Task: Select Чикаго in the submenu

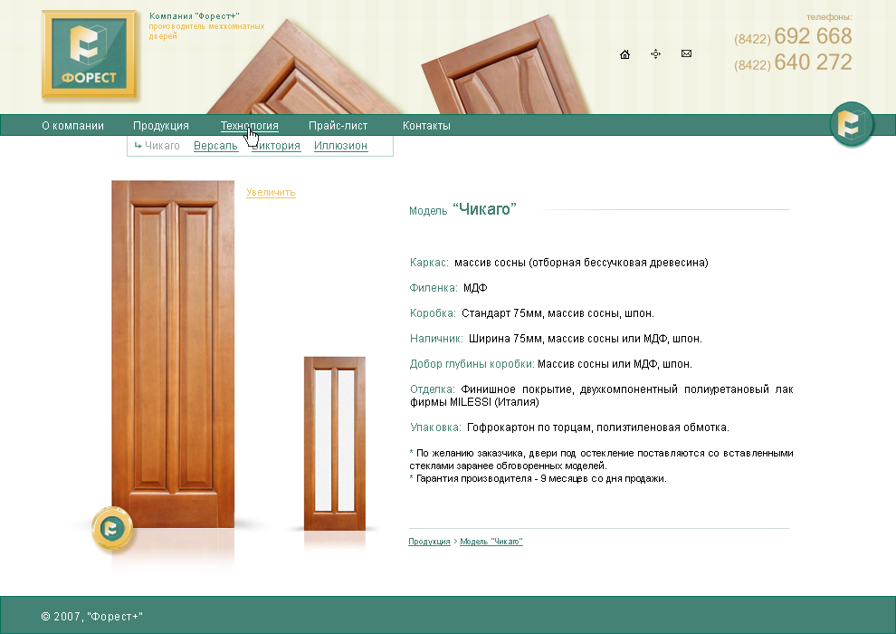Action: point(162,146)
